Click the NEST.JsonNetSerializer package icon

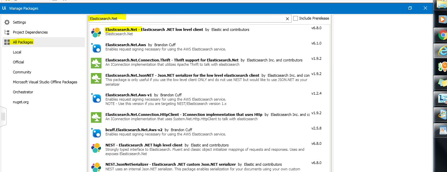[x=96, y=167]
